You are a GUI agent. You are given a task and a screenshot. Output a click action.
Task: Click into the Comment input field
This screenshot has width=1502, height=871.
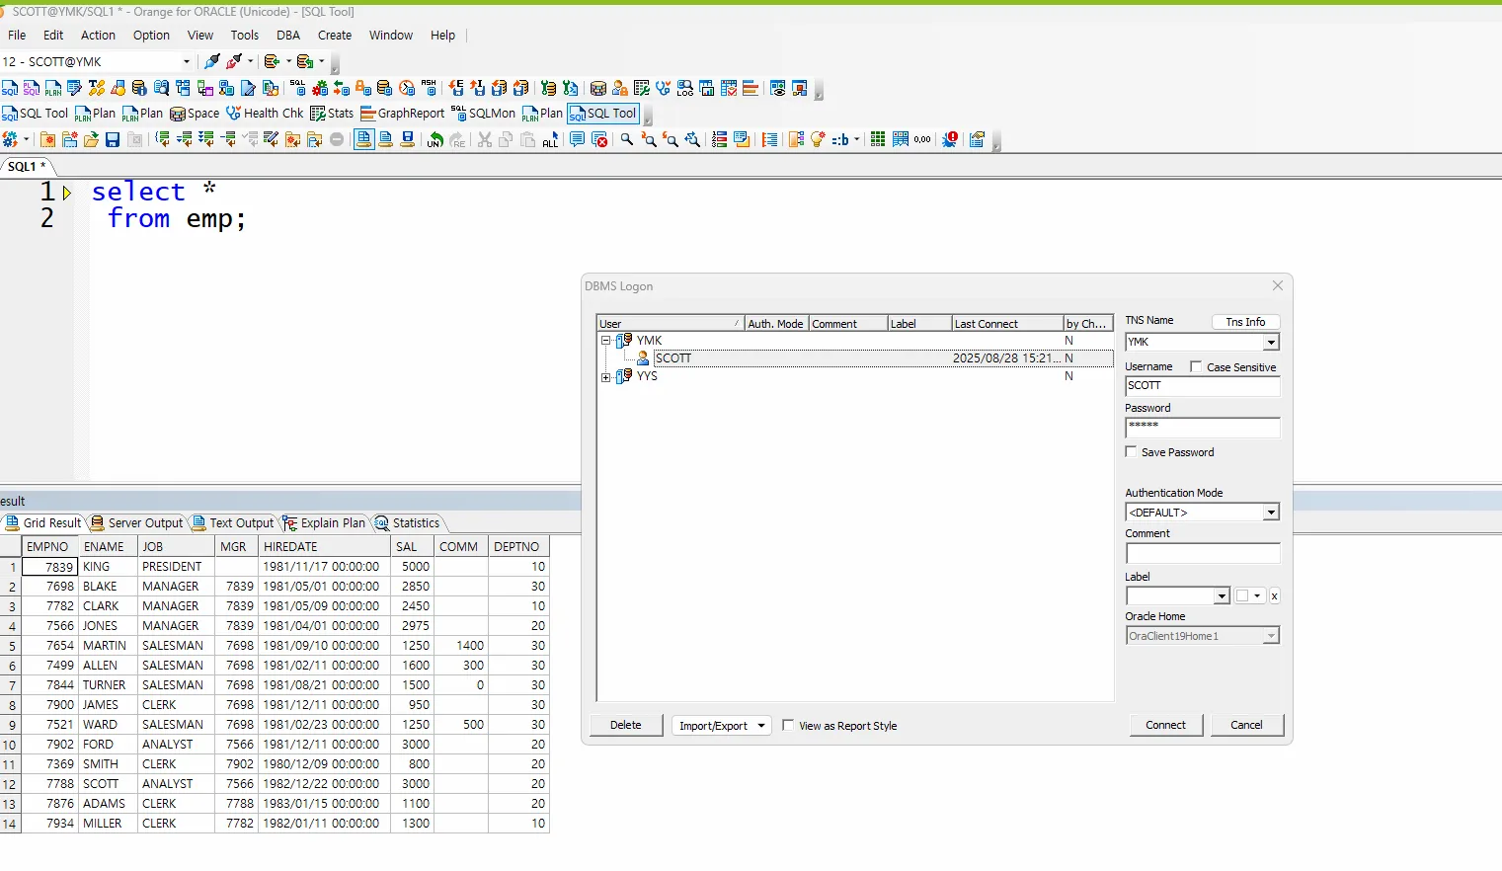click(x=1202, y=554)
